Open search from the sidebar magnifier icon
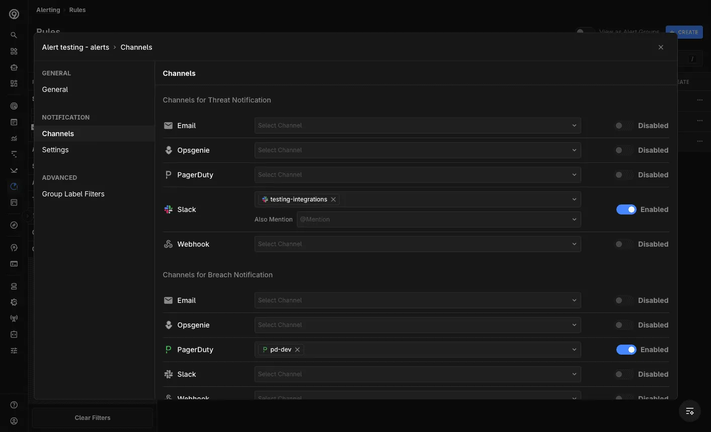711x432 pixels. coord(14,35)
